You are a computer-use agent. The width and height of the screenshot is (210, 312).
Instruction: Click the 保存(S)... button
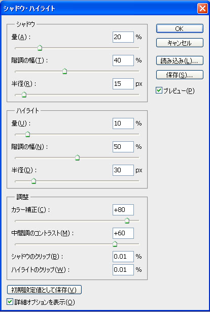(180, 75)
